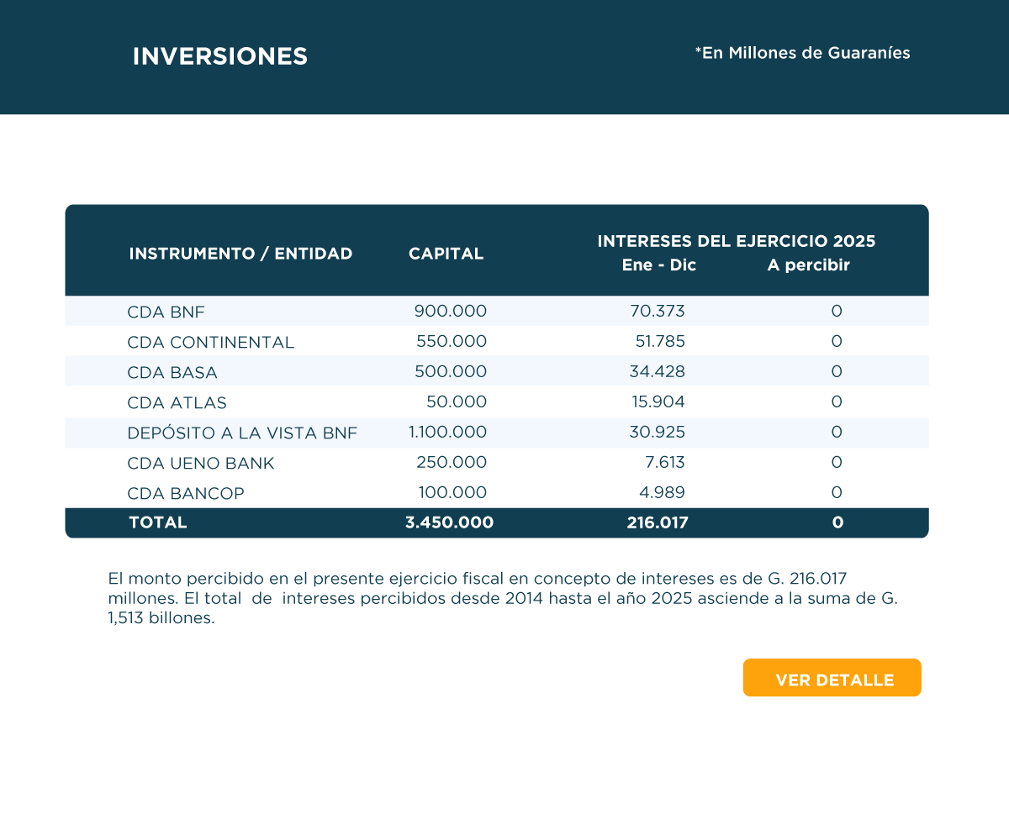Click the CDA BNF row label

pyautogui.click(x=166, y=312)
